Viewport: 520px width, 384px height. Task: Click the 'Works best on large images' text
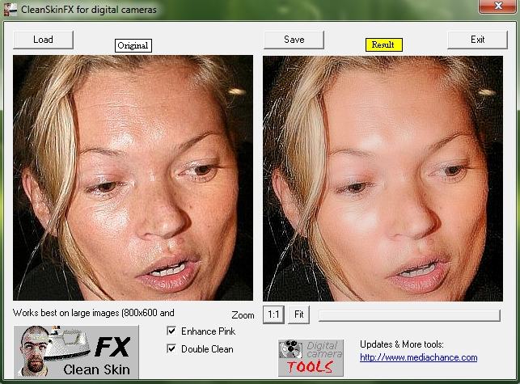[x=93, y=313]
